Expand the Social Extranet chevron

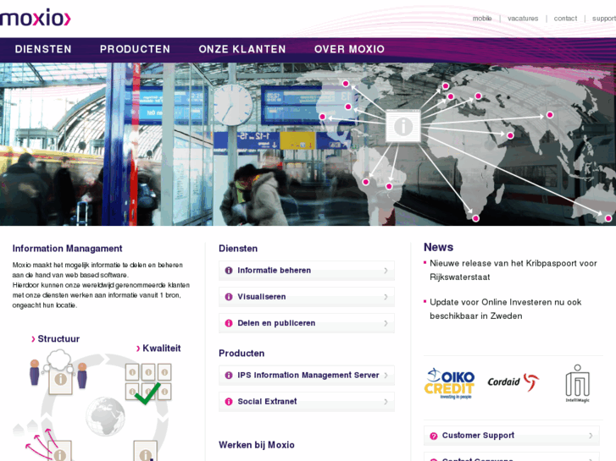(386, 401)
